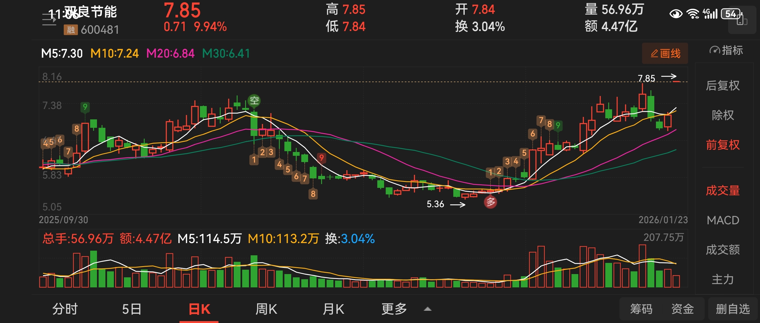
Task: Switch to the 分时 intraday tab
Action: [65, 309]
